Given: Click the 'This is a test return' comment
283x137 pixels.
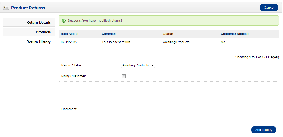Looking at the screenshot, I should pyautogui.click(x=116, y=42).
